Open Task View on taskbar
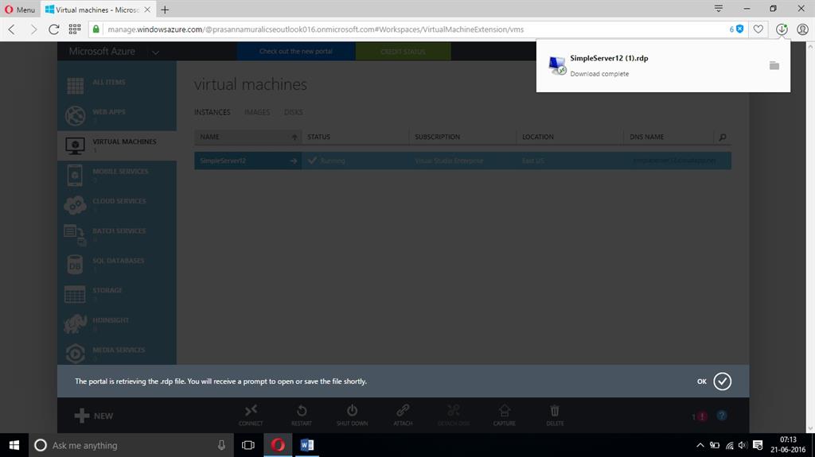The image size is (815, 457). point(248,445)
